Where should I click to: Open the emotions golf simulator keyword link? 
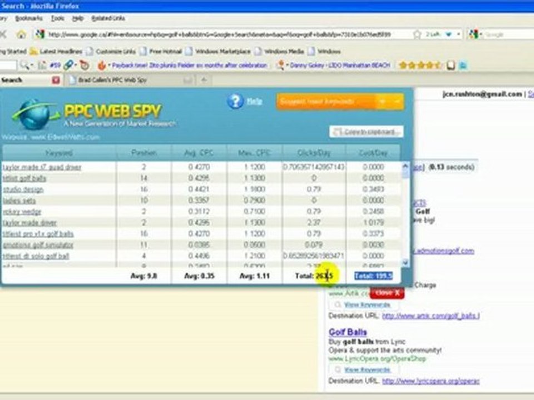point(38,245)
